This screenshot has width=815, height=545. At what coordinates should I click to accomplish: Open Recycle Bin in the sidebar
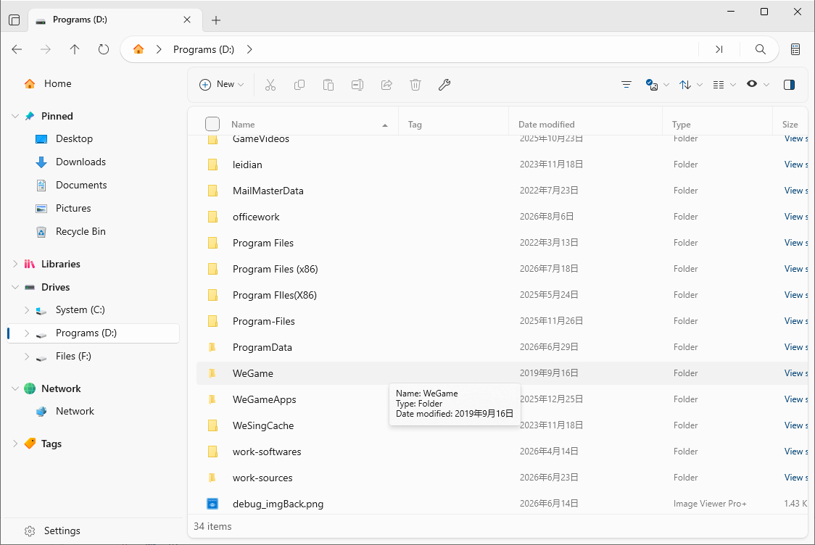coord(80,232)
